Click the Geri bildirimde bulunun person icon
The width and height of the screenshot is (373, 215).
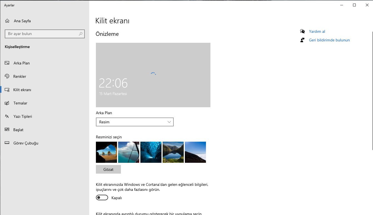302,40
